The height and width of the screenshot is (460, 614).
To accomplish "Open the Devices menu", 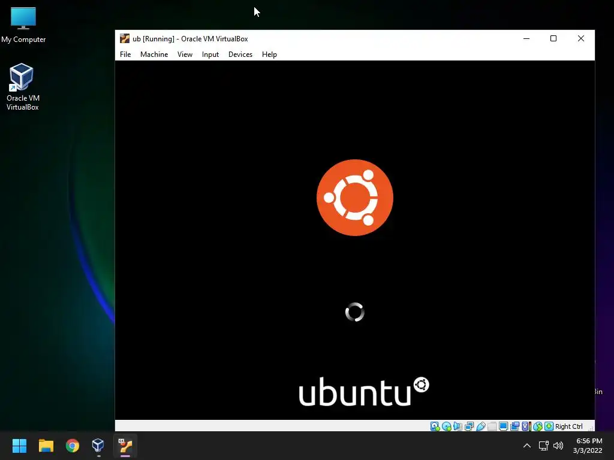I will (x=240, y=55).
